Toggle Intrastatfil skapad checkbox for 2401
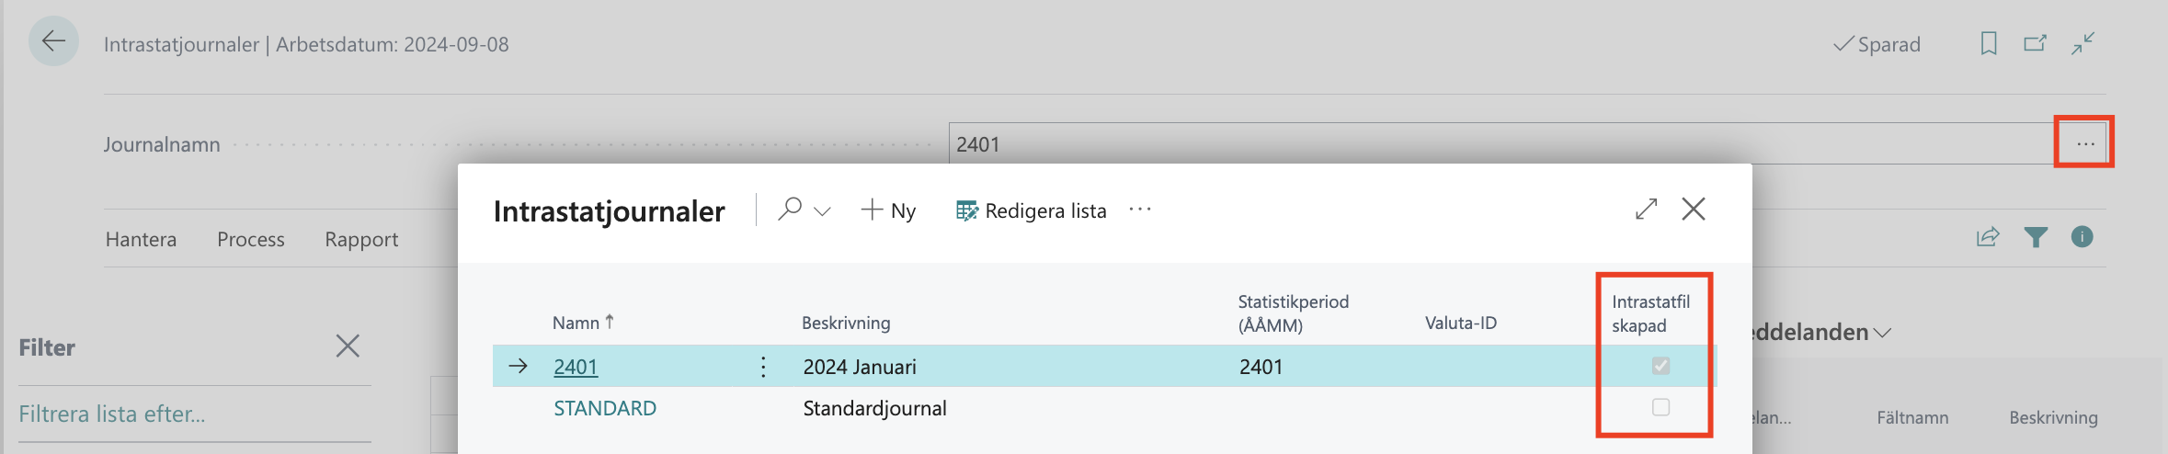 [1660, 366]
